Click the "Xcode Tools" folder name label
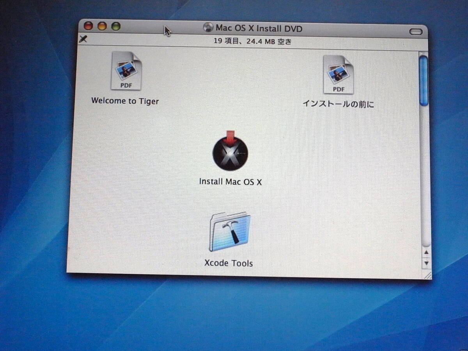Image resolution: width=468 pixels, height=351 pixels. click(229, 263)
